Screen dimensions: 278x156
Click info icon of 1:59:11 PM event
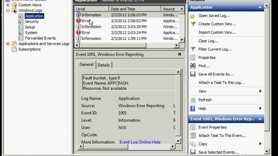point(78,38)
